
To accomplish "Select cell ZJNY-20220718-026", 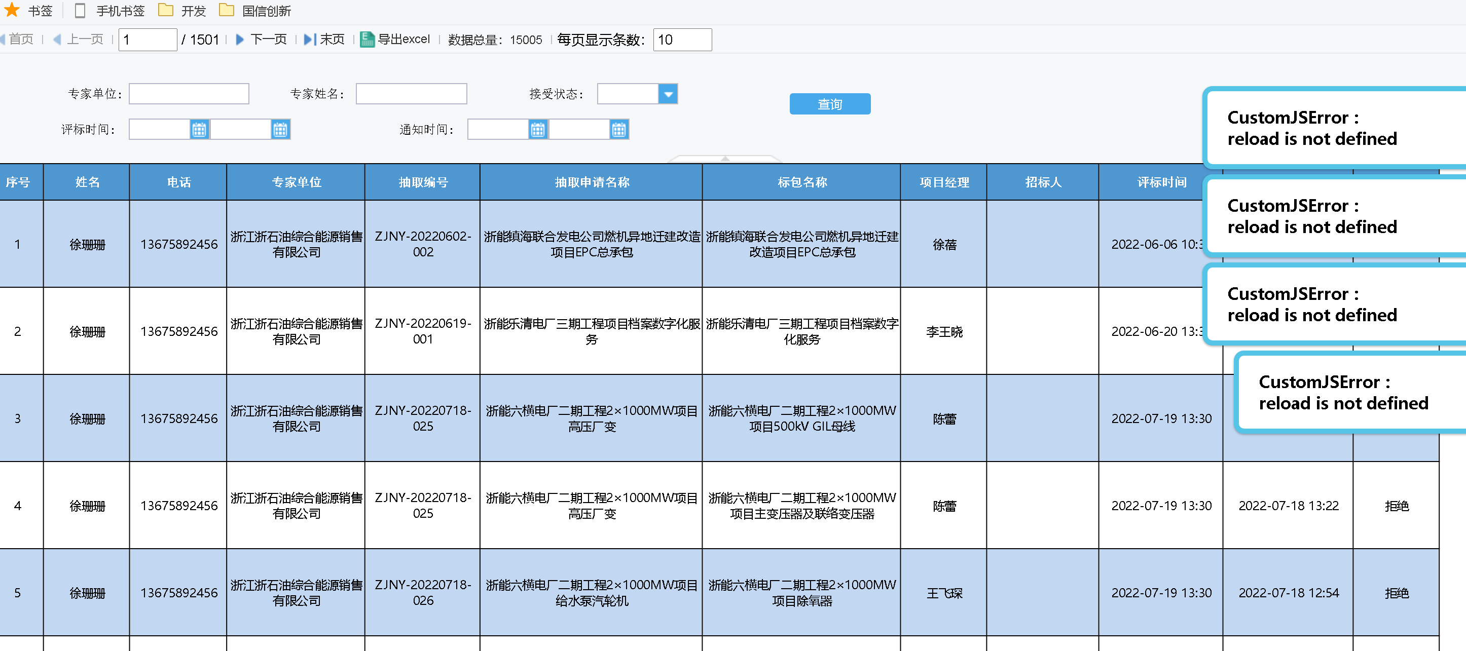I will pos(423,592).
